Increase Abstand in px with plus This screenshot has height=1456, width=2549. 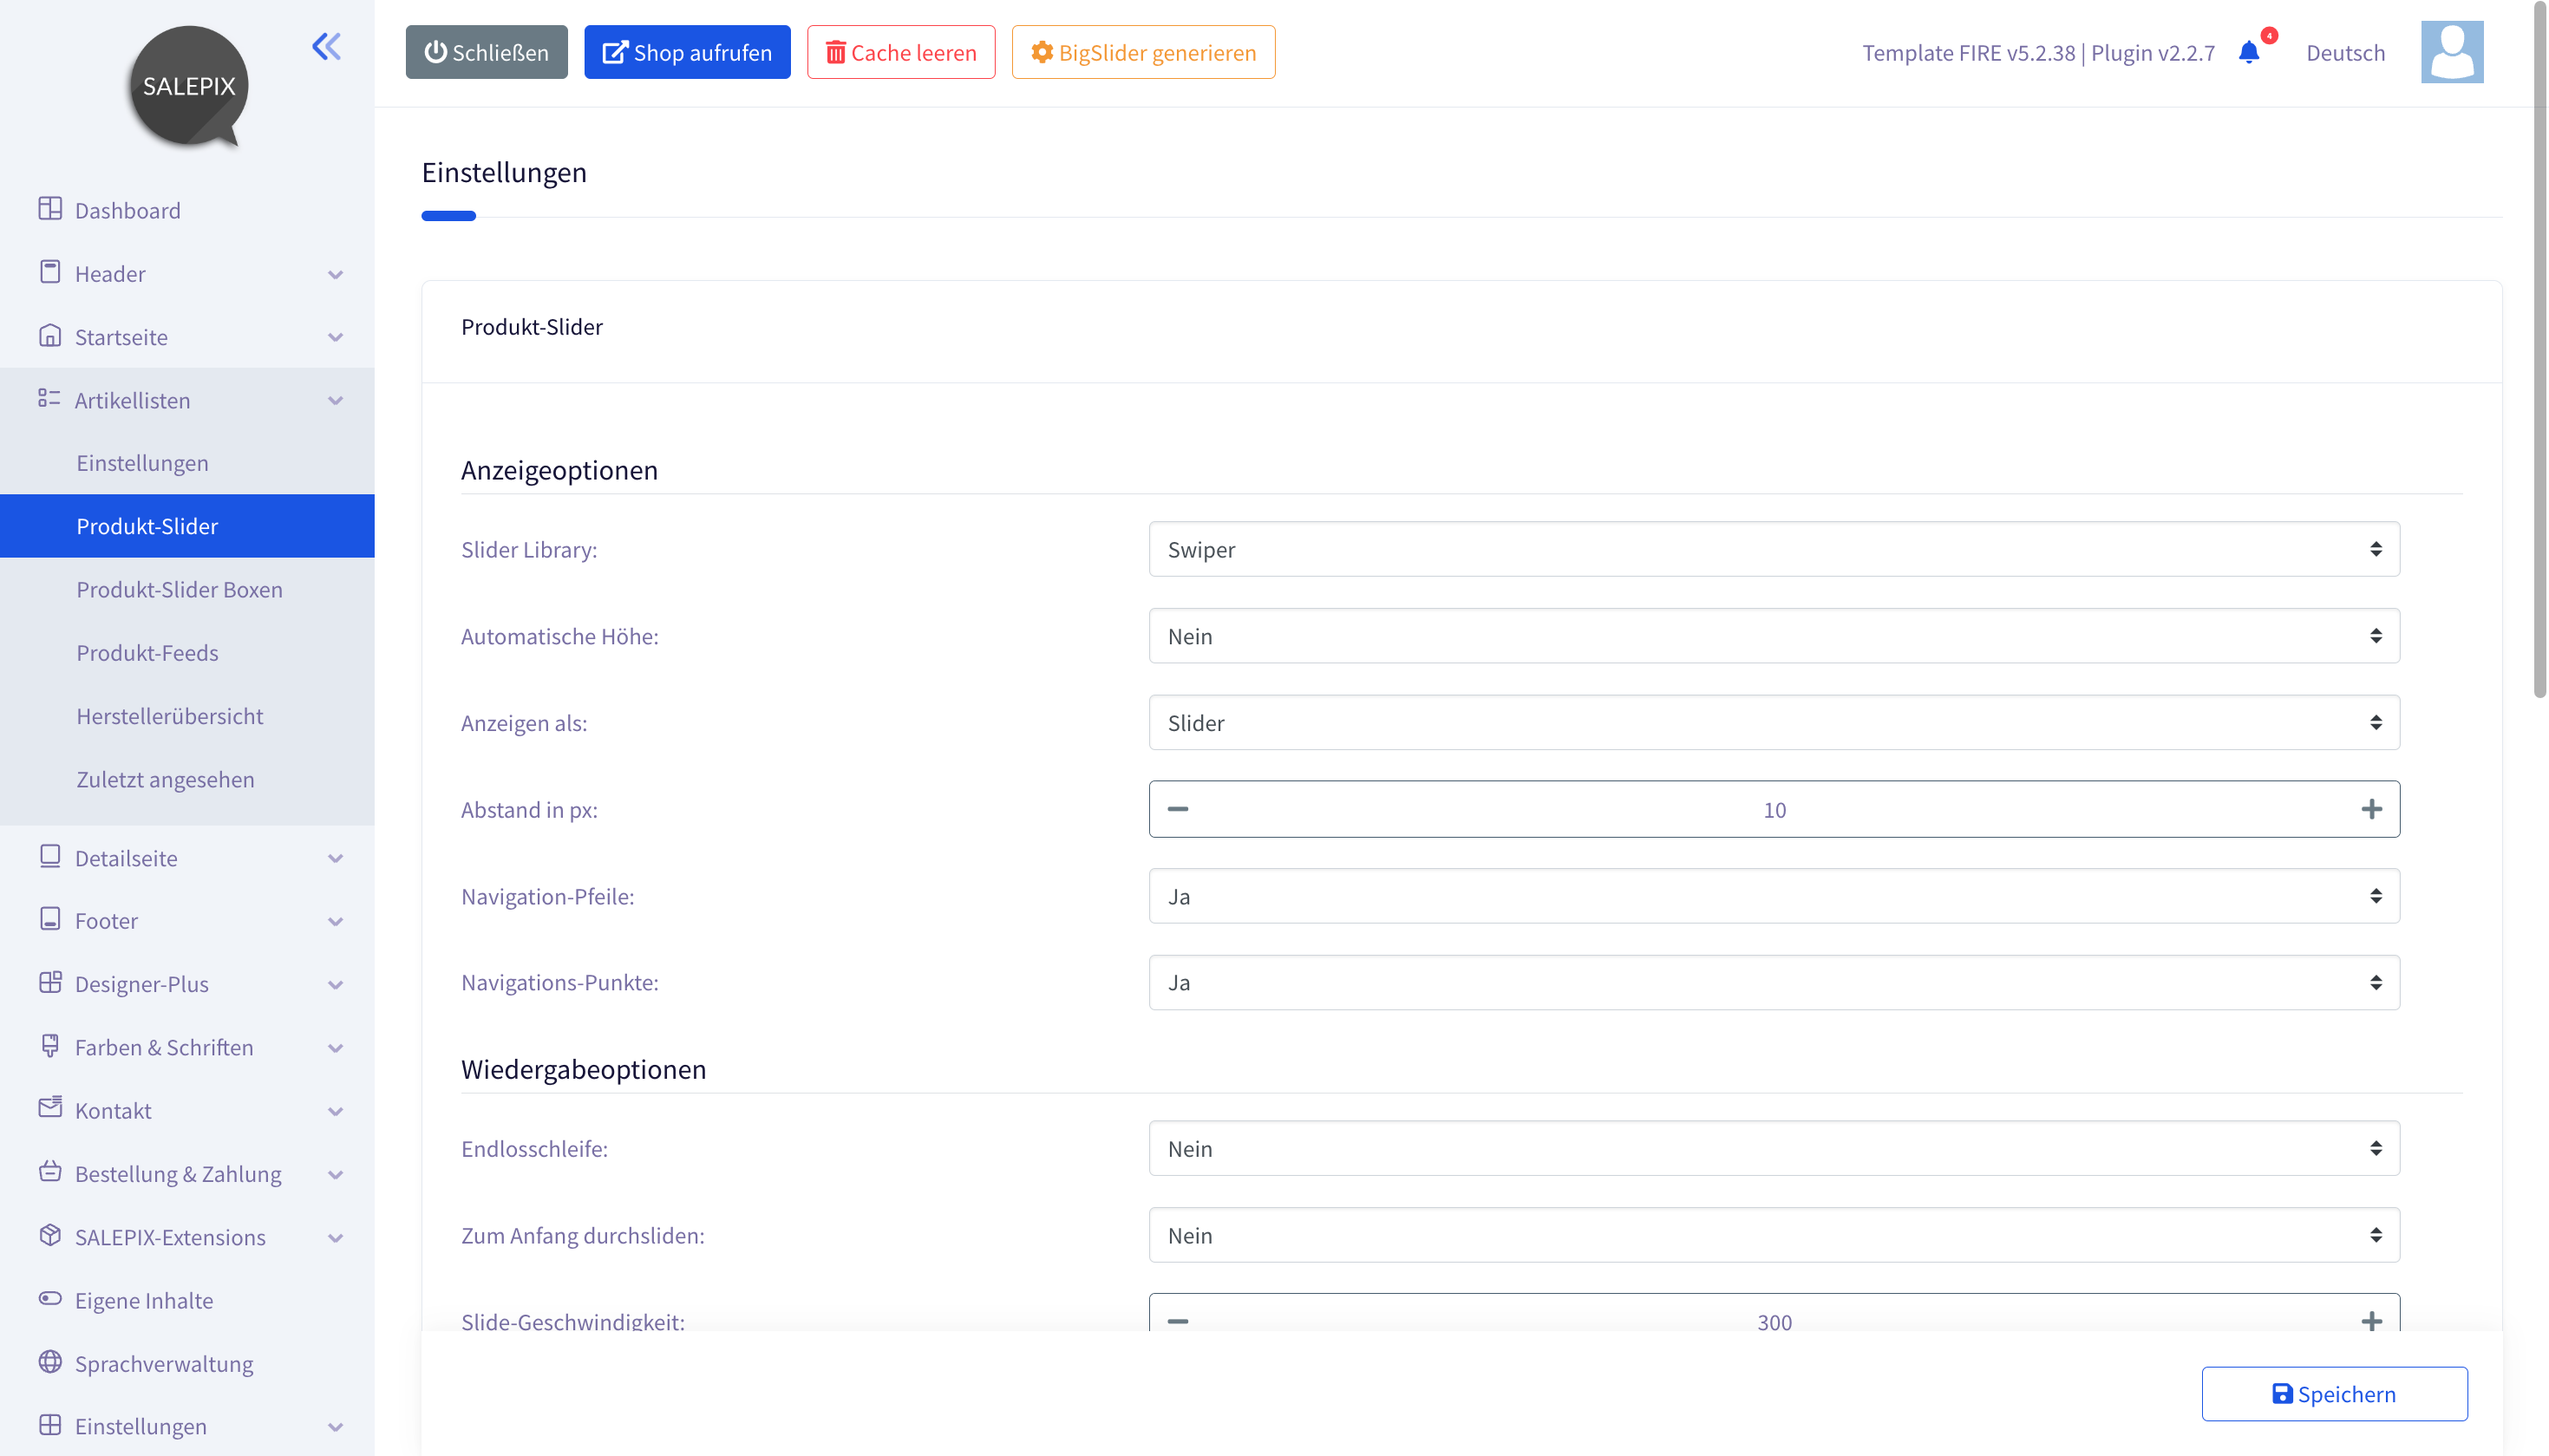(x=2371, y=809)
